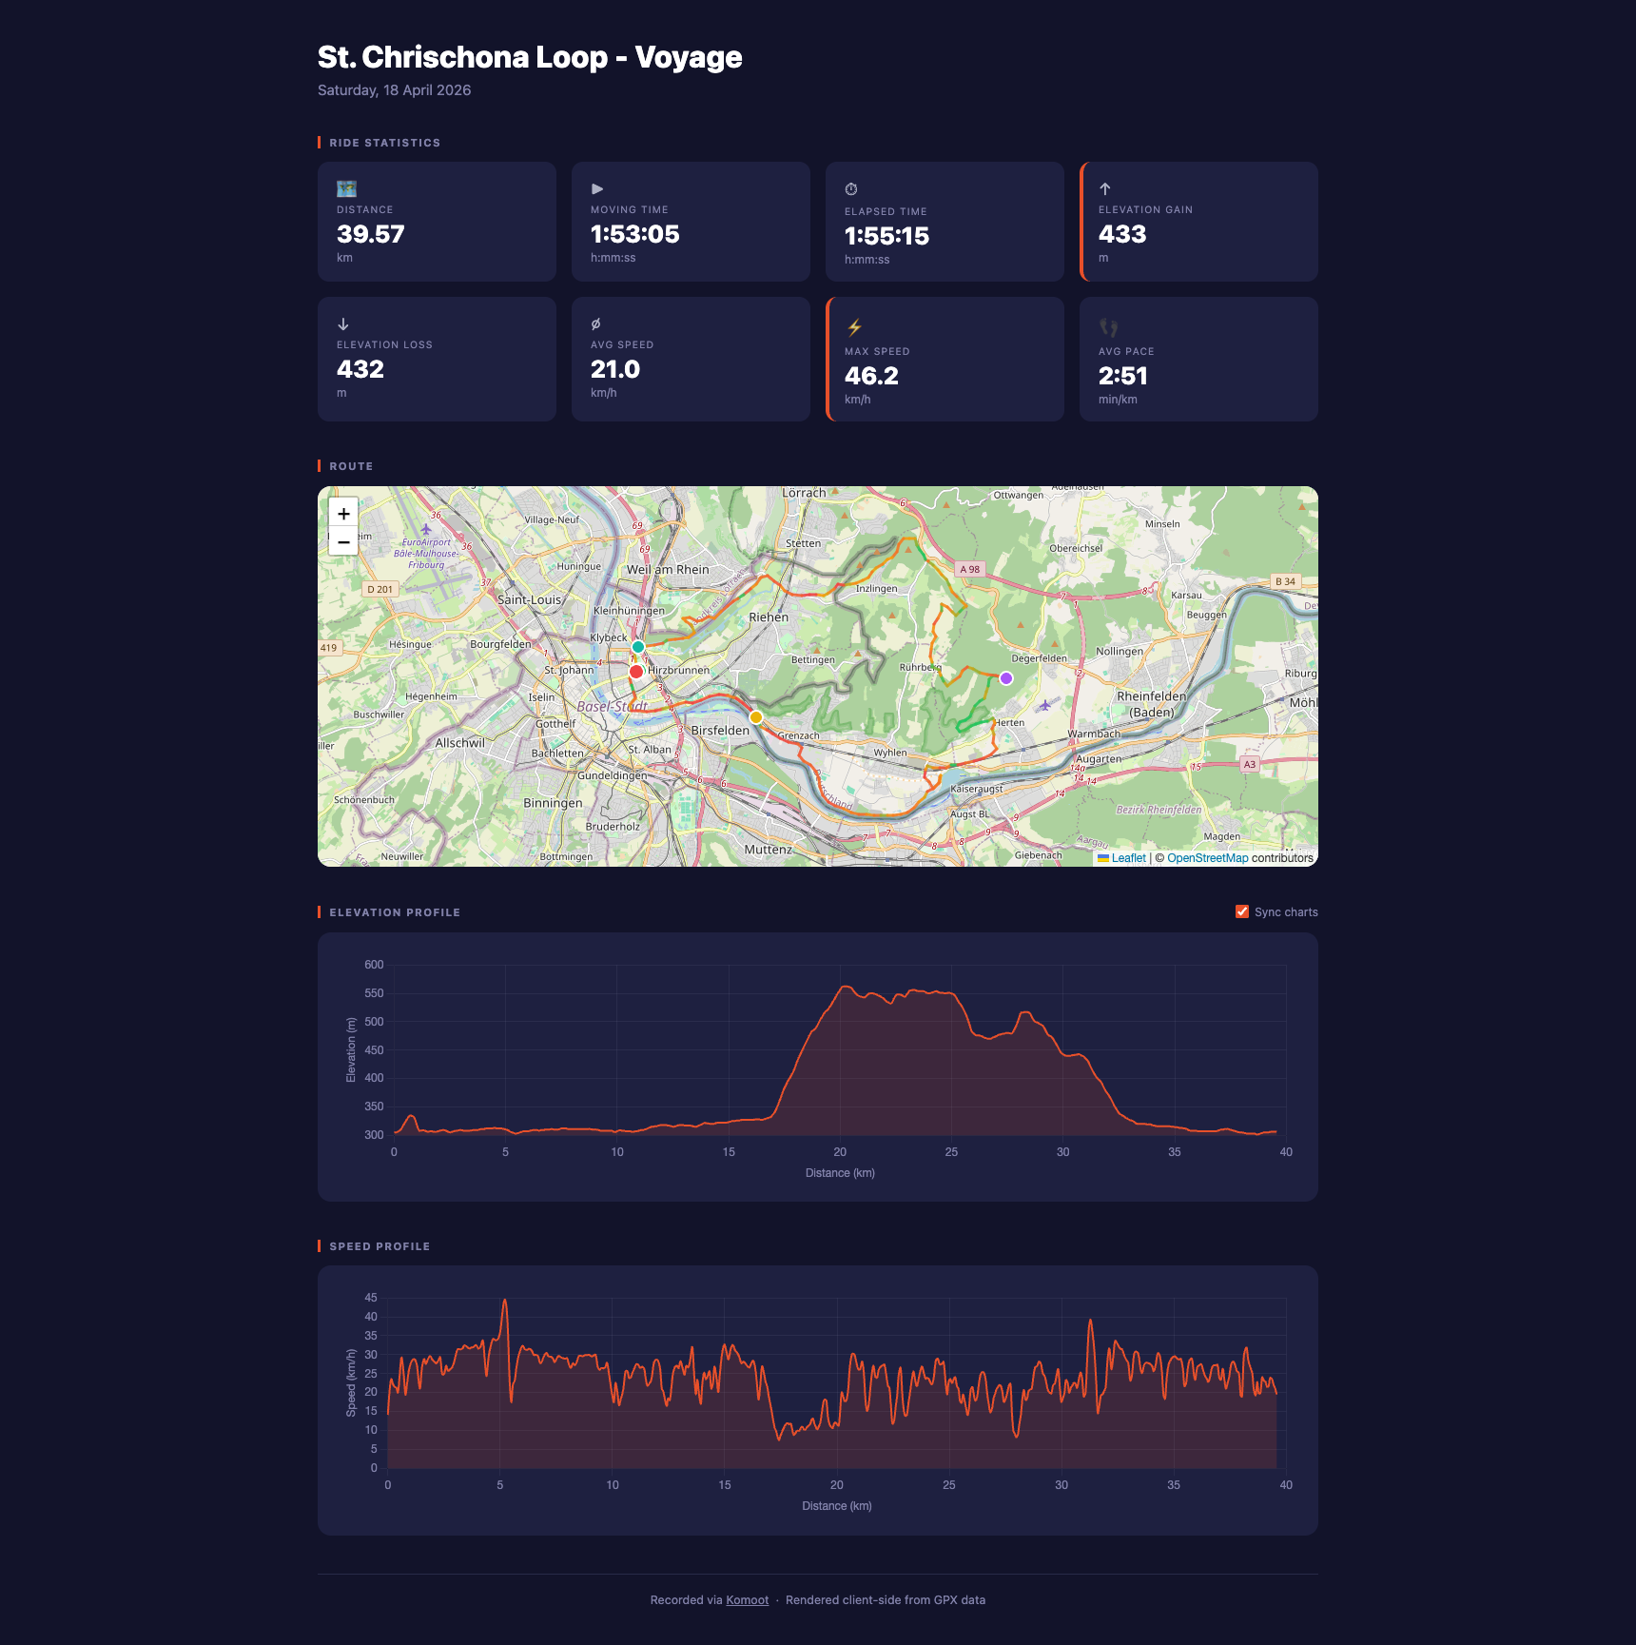Click the speed chart spike near 31 km
The width and height of the screenshot is (1636, 1645).
pos(1090,1321)
